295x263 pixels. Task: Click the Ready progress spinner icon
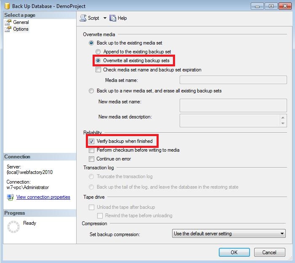pyautogui.click(x=13, y=227)
